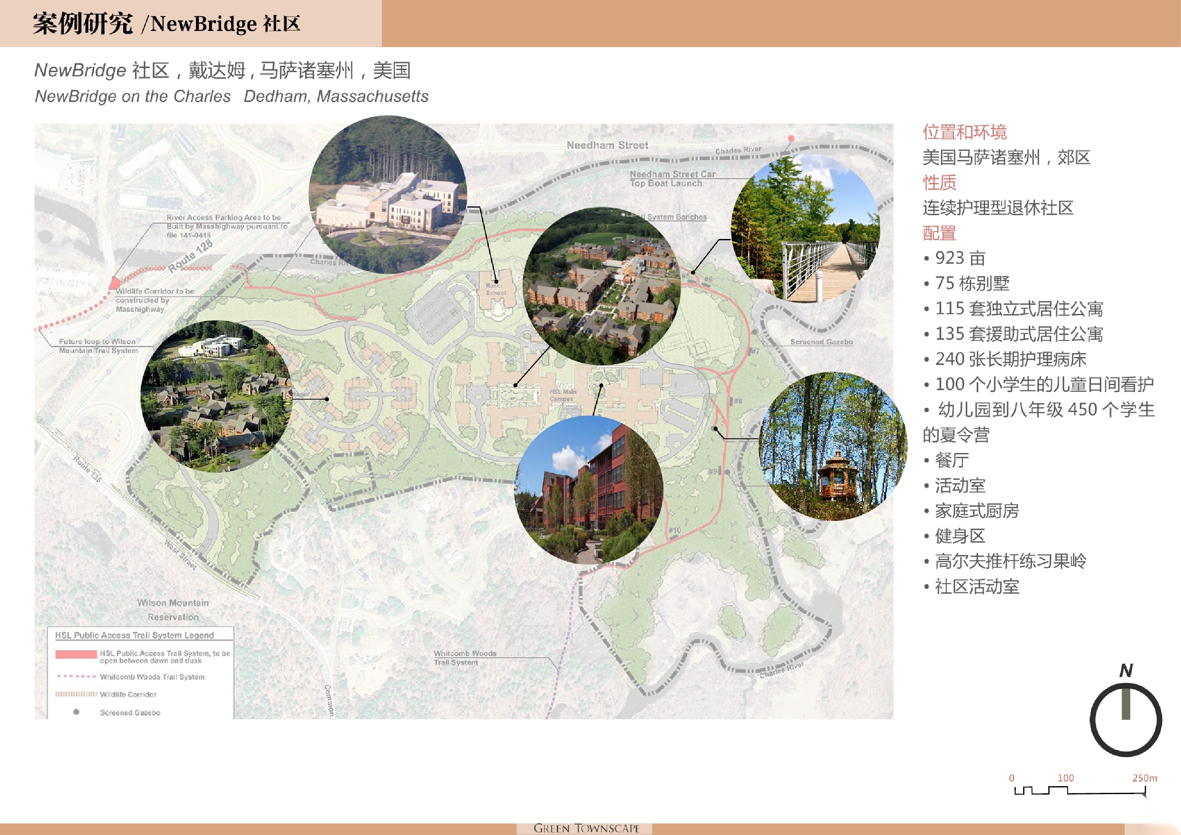Click the red apartment building photo
The height and width of the screenshot is (835, 1181).
tap(589, 490)
